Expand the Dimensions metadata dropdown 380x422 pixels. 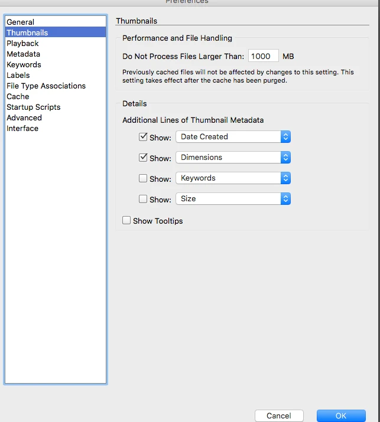[x=233, y=158]
